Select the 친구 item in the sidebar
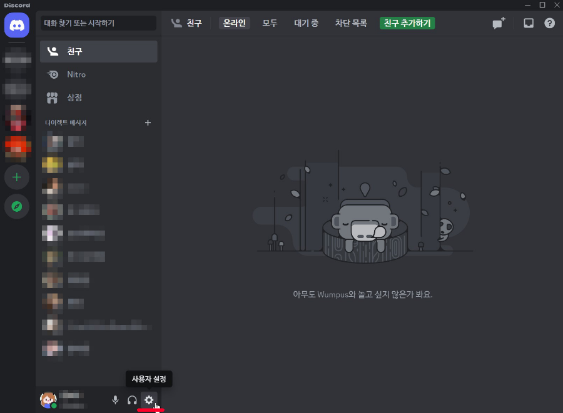The width and height of the screenshot is (563, 413). coord(99,51)
